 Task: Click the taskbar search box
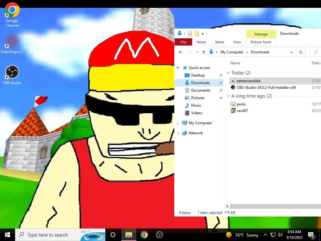click(60, 235)
